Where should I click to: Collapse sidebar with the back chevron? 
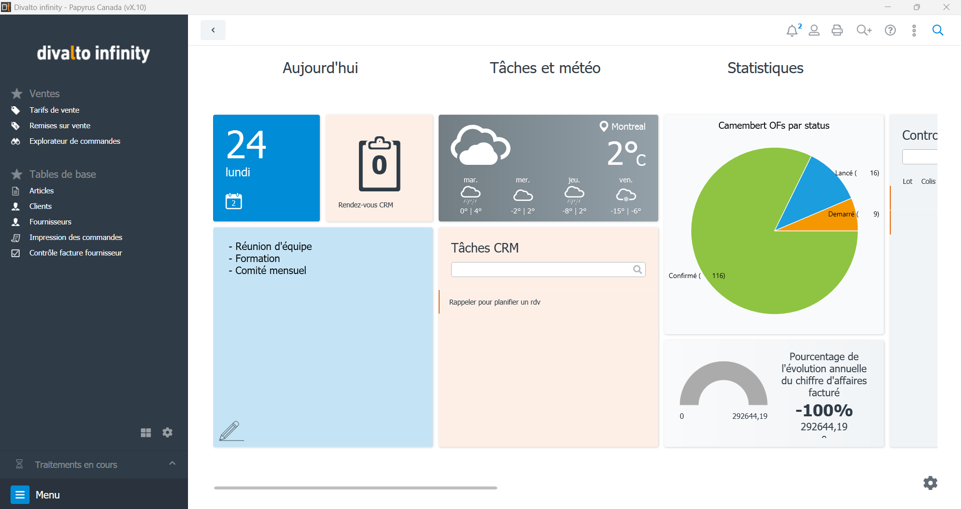(213, 30)
